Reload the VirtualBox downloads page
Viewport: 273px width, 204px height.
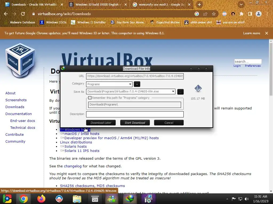click(23, 14)
